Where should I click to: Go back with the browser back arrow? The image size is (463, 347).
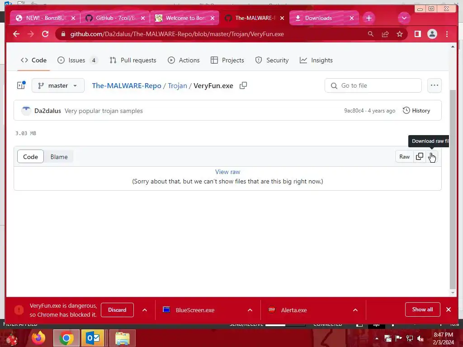click(x=16, y=34)
